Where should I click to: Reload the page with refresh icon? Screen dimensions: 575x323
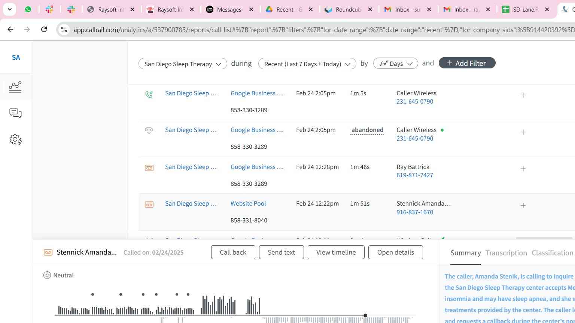tap(44, 29)
